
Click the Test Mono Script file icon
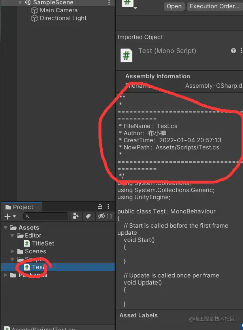coord(126,55)
